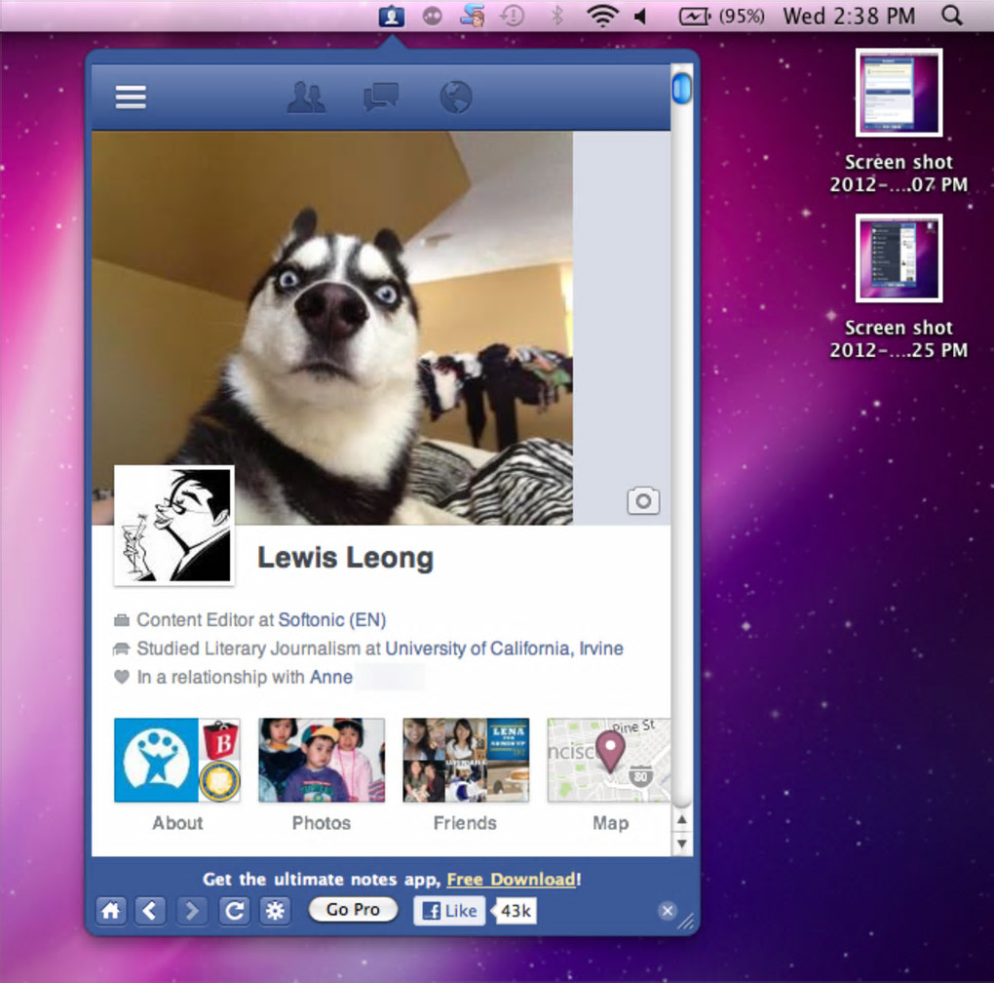The width and height of the screenshot is (994, 983).
Task: Click the camera icon on cover photo
Action: coord(643,501)
